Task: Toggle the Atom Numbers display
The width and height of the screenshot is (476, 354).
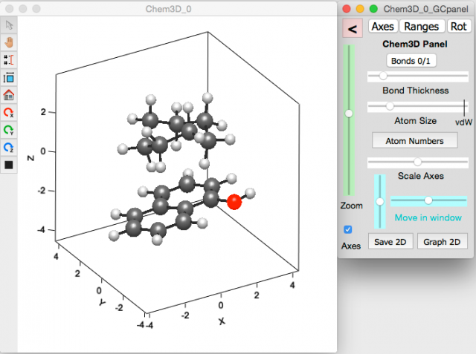Action: (415, 141)
